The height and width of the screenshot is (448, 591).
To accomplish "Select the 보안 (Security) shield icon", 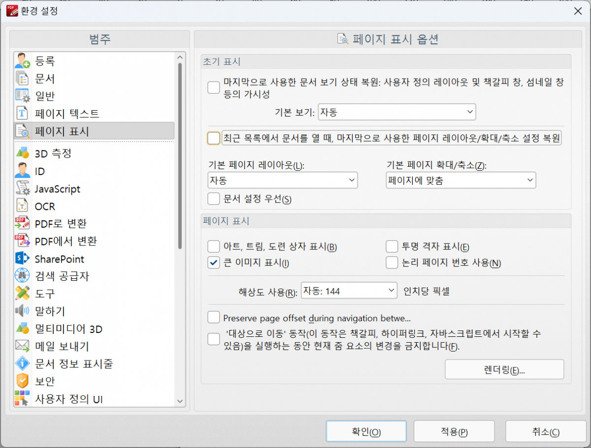I will coord(22,381).
